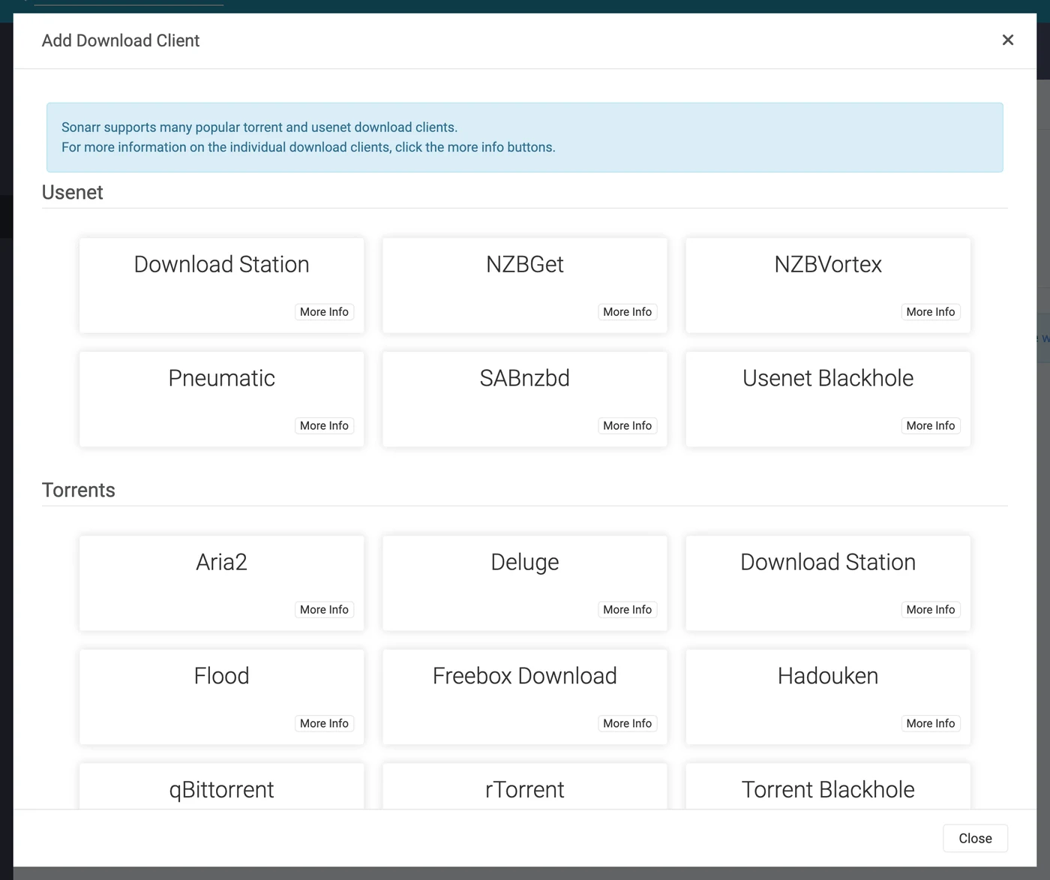View More Info for SABnzbd

(x=627, y=425)
